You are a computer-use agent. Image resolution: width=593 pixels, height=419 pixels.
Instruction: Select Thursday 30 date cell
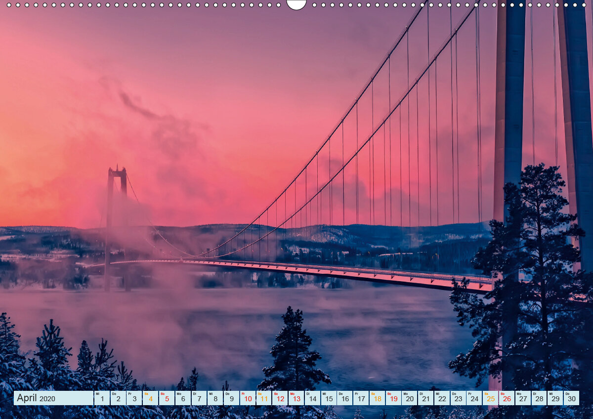coord(571,398)
